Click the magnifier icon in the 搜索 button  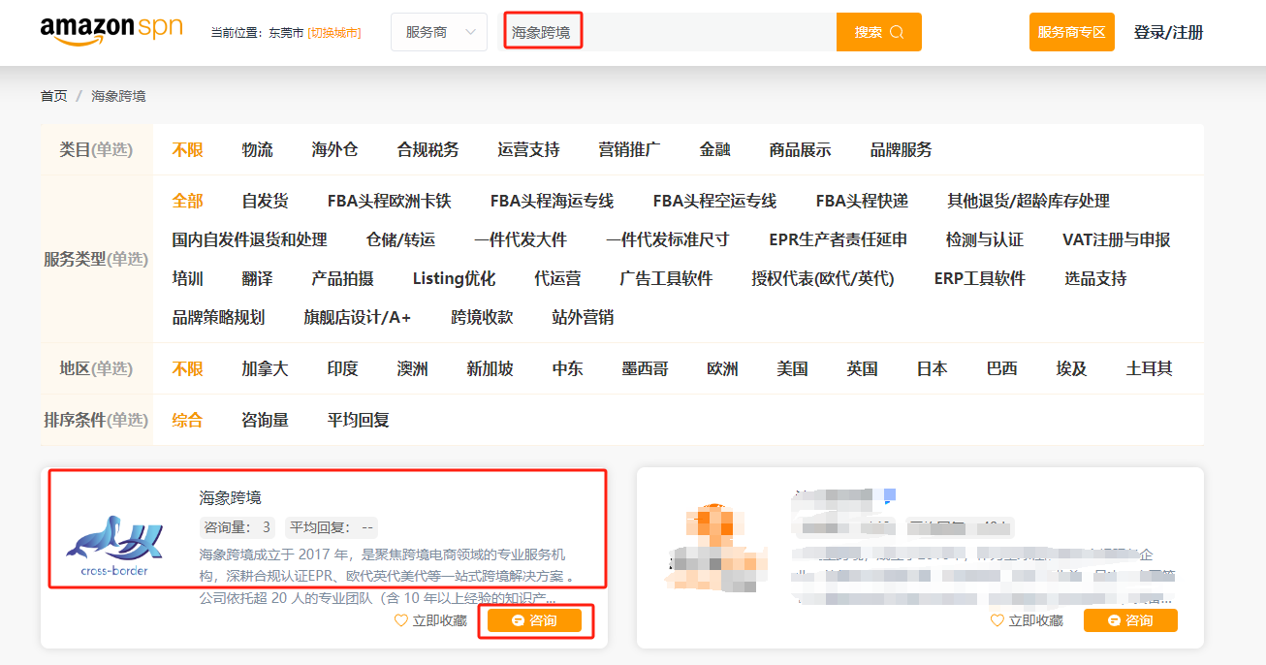897,32
